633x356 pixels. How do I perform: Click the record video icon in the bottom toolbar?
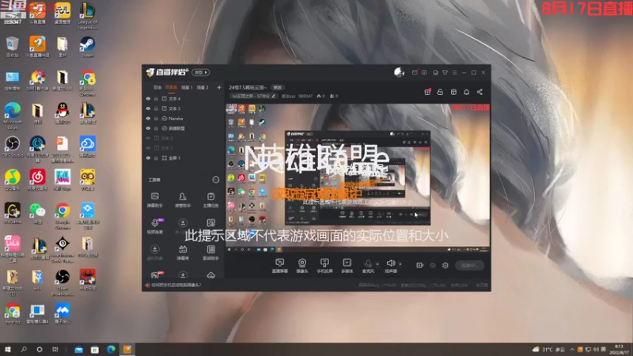click(x=419, y=265)
